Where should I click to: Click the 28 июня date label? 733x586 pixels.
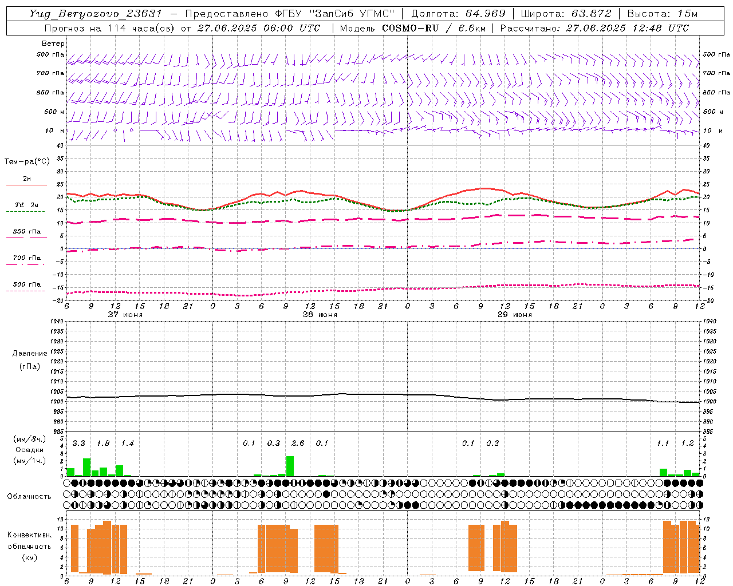click(x=320, y=315)
